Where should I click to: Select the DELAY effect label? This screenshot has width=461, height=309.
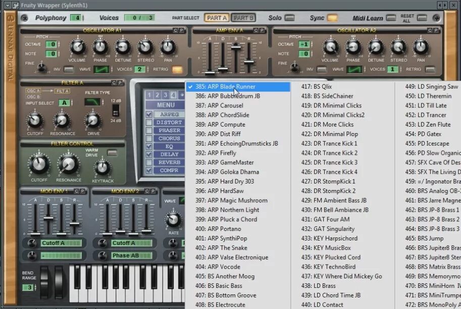pos(169,154)
